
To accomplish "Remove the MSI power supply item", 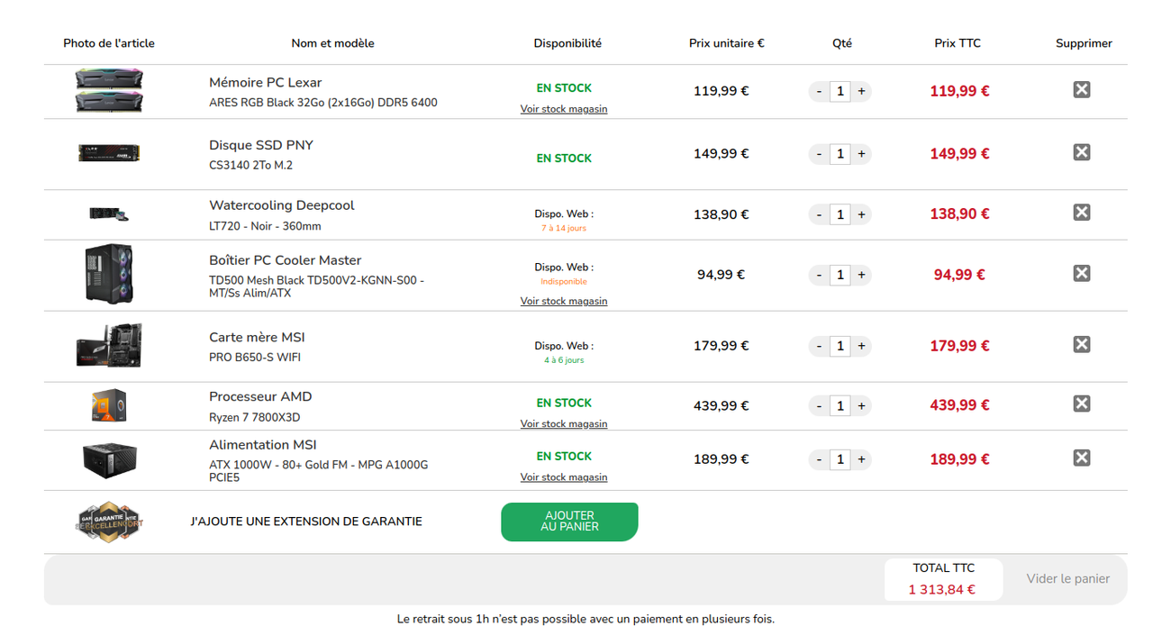I will 1082,458.
